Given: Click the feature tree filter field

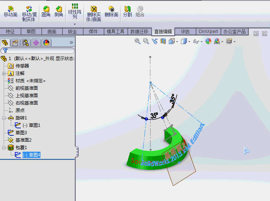Looking at the screenshot, I should coord(37,51).
